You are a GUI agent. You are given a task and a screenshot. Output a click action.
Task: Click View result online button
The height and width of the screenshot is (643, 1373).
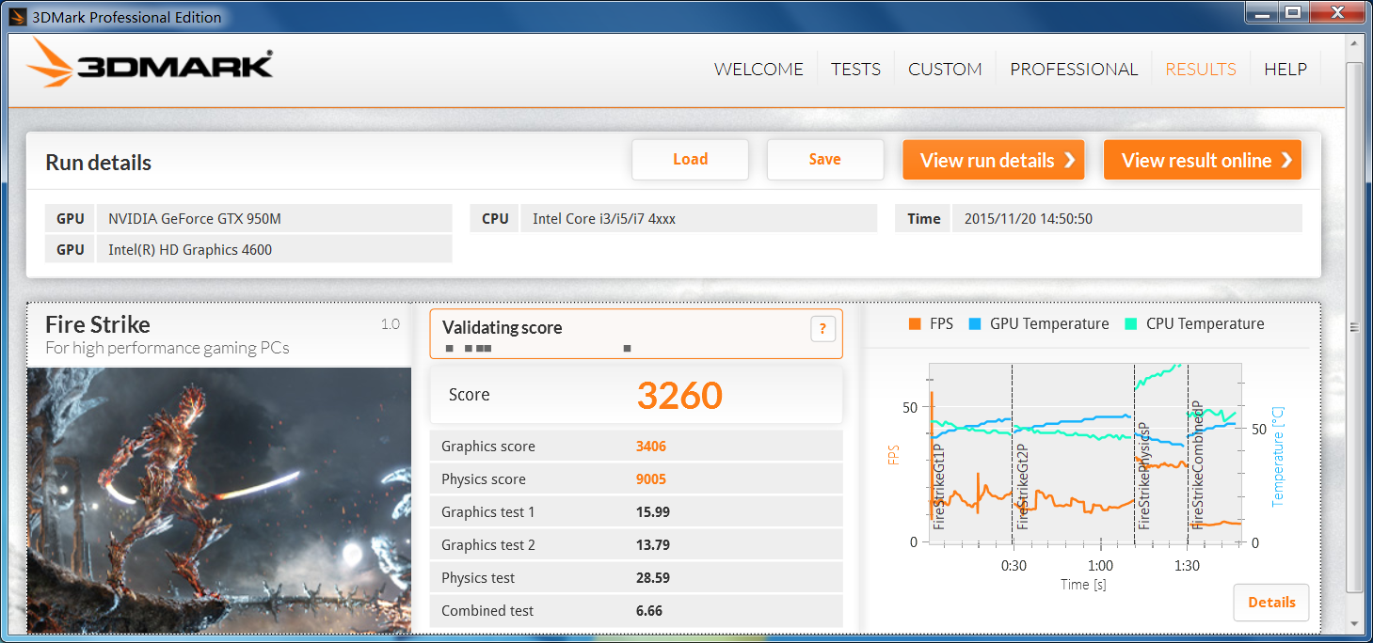coord(1202,160)
